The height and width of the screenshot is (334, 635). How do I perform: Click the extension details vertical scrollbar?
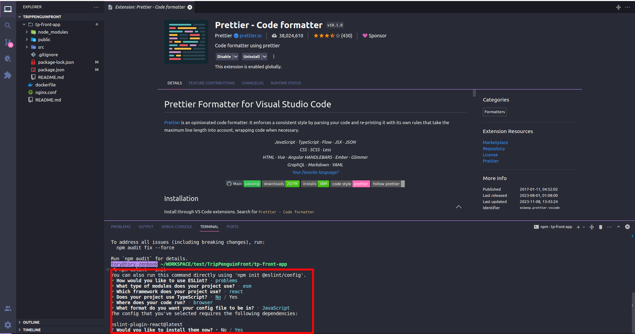coord(474,93)
